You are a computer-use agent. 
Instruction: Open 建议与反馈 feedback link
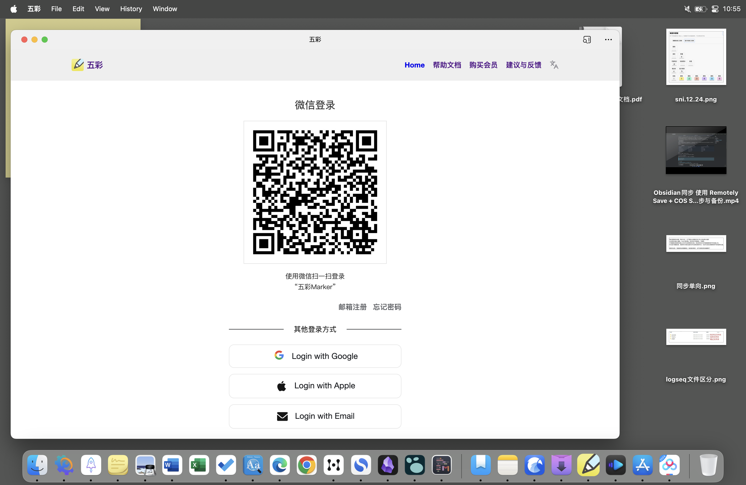pos(523,65)
